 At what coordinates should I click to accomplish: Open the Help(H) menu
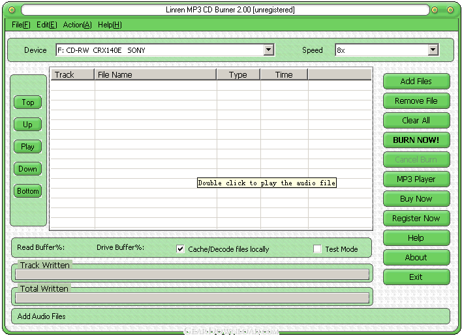[110, 25]
